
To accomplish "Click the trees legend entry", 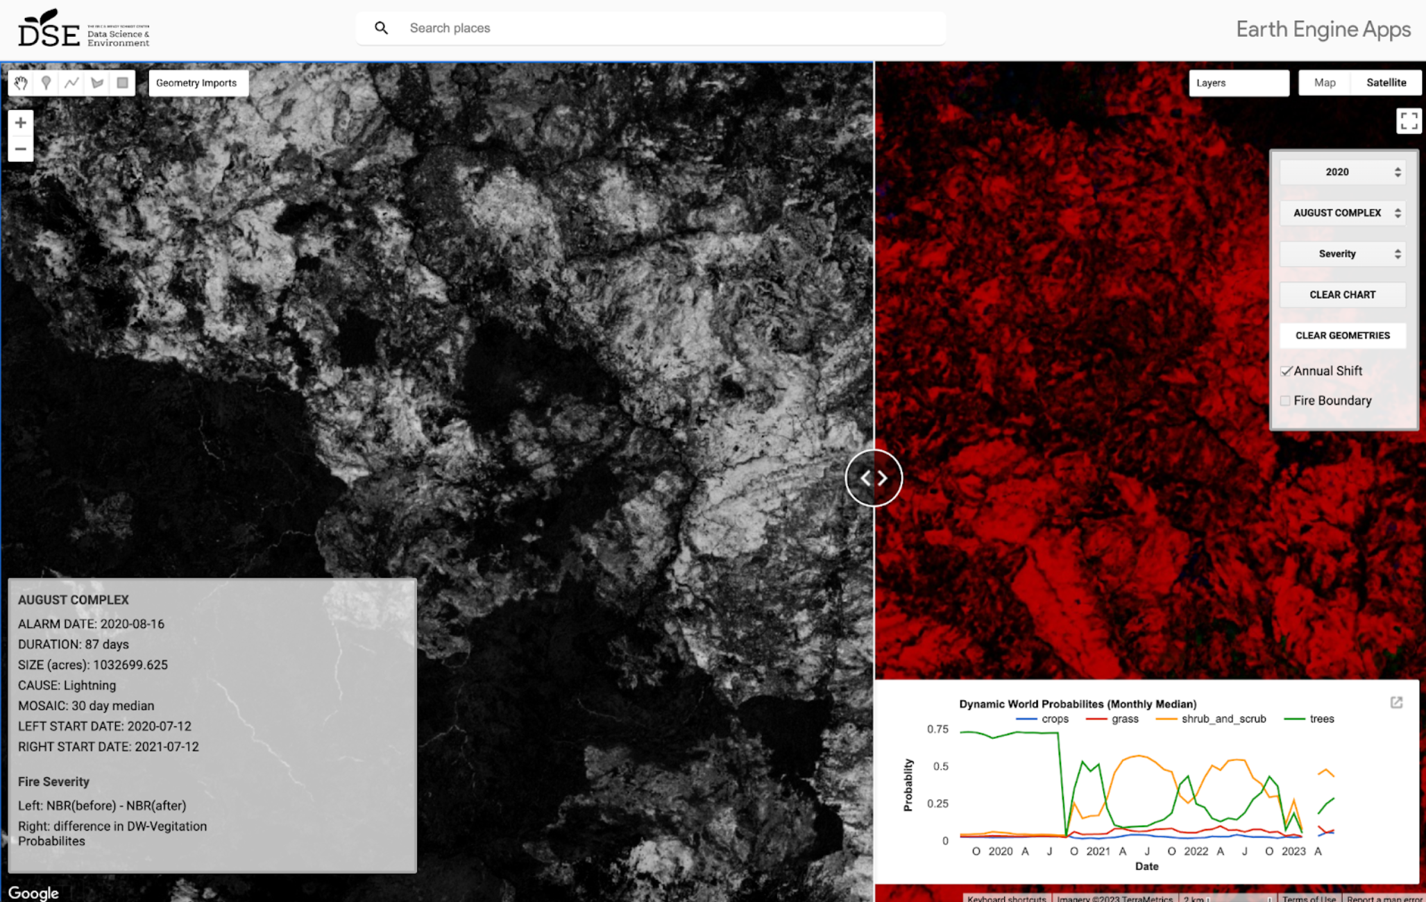I will 1309,719.
